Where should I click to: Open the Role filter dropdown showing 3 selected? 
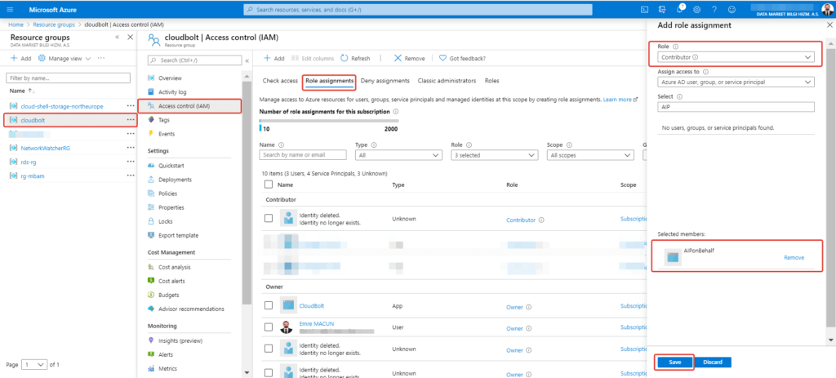tap(494, 155)
